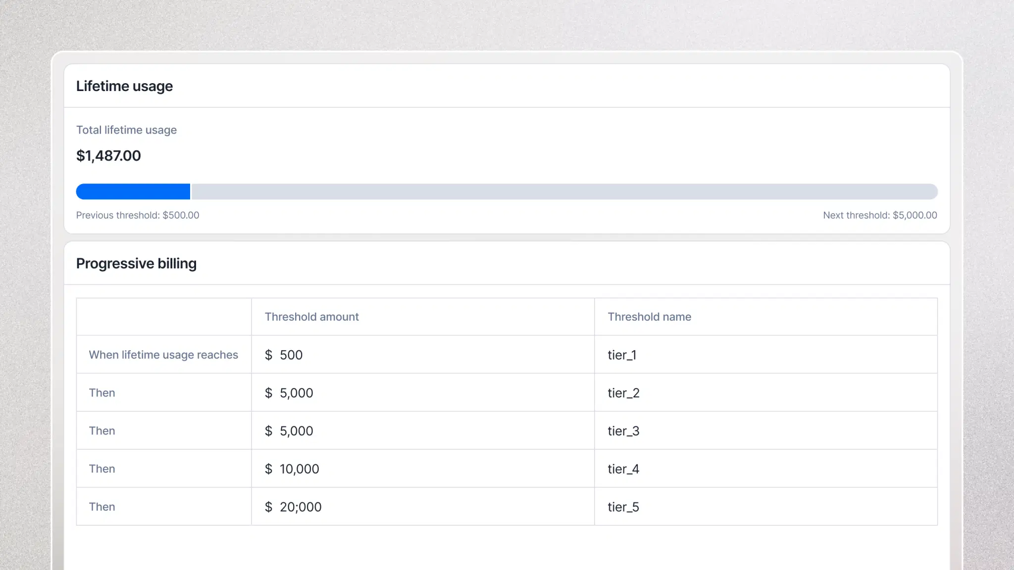The width and height of the screenshot is (1014, 570).
Task: Click the Next threshold $5,000.00 label
Action: click(880, 215)
